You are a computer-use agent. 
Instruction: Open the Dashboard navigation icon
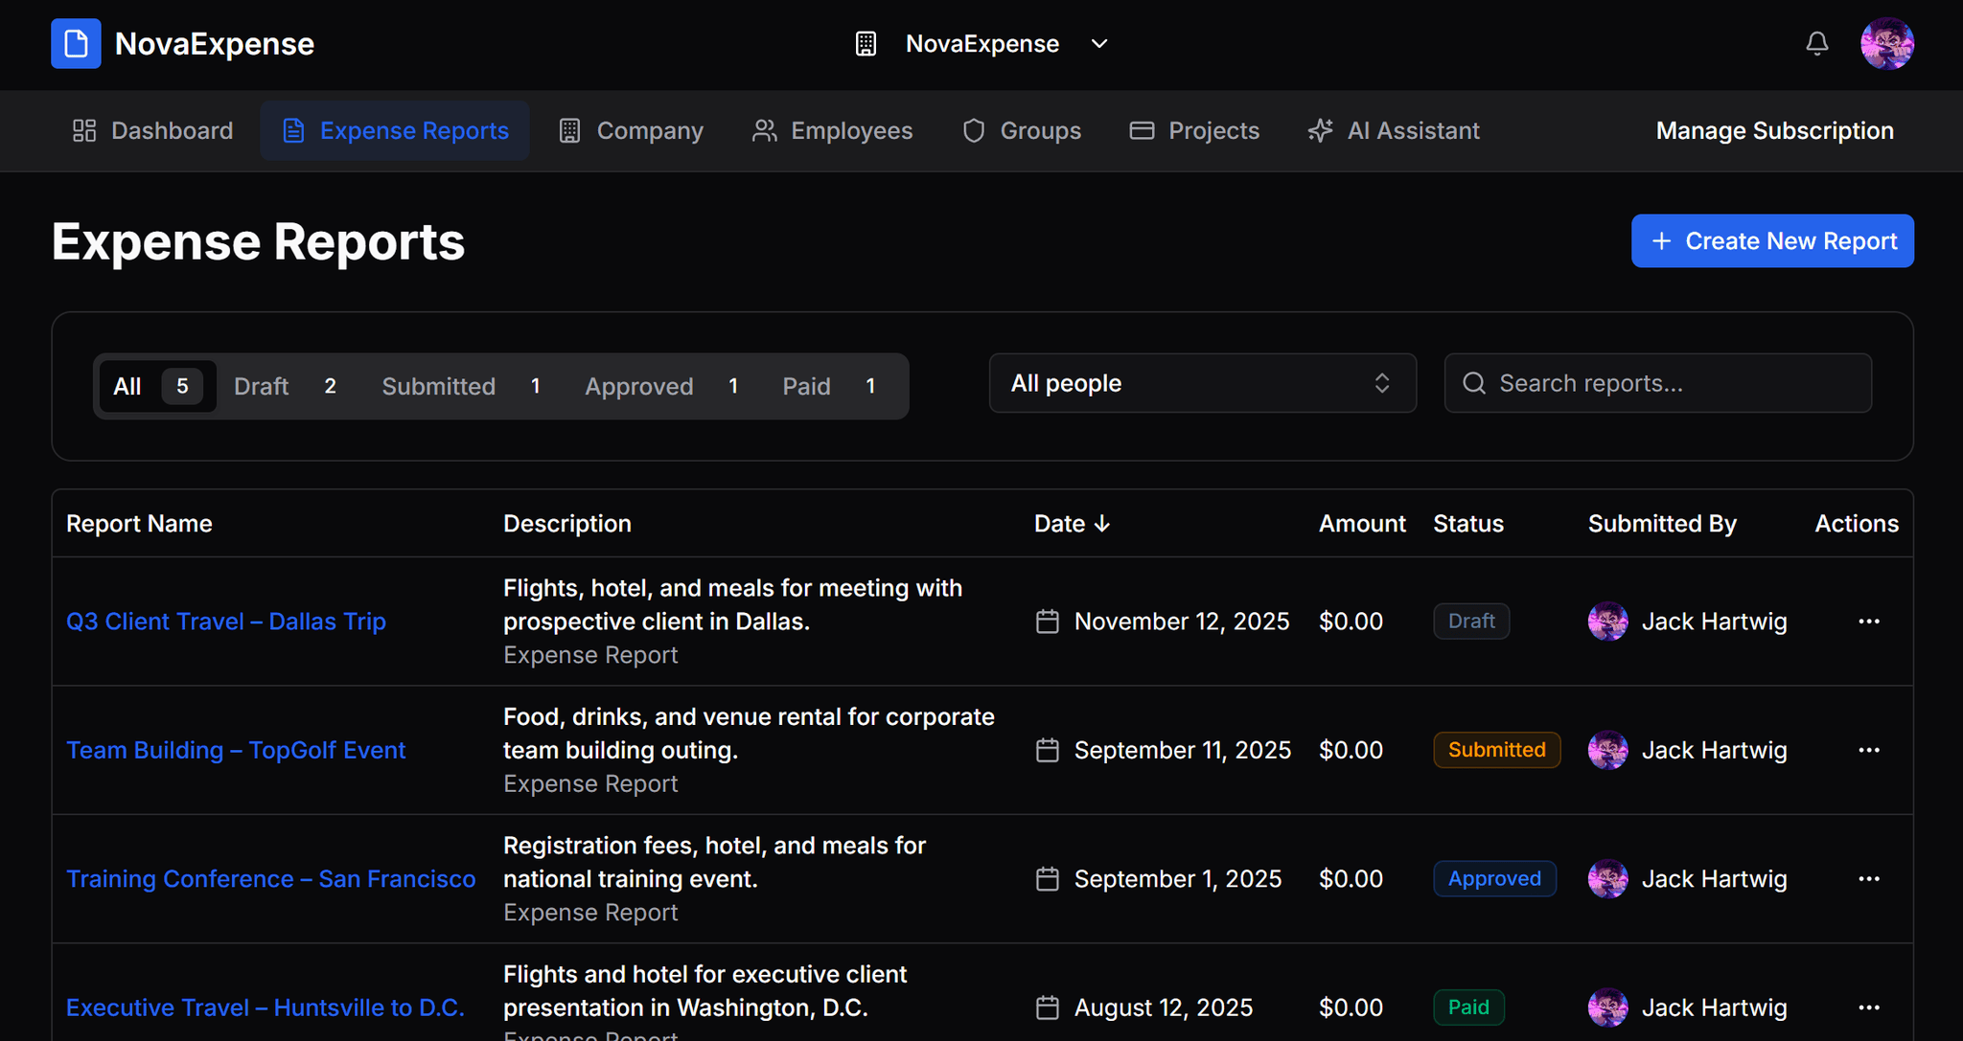pyautogui.click(x=84, y=130)
